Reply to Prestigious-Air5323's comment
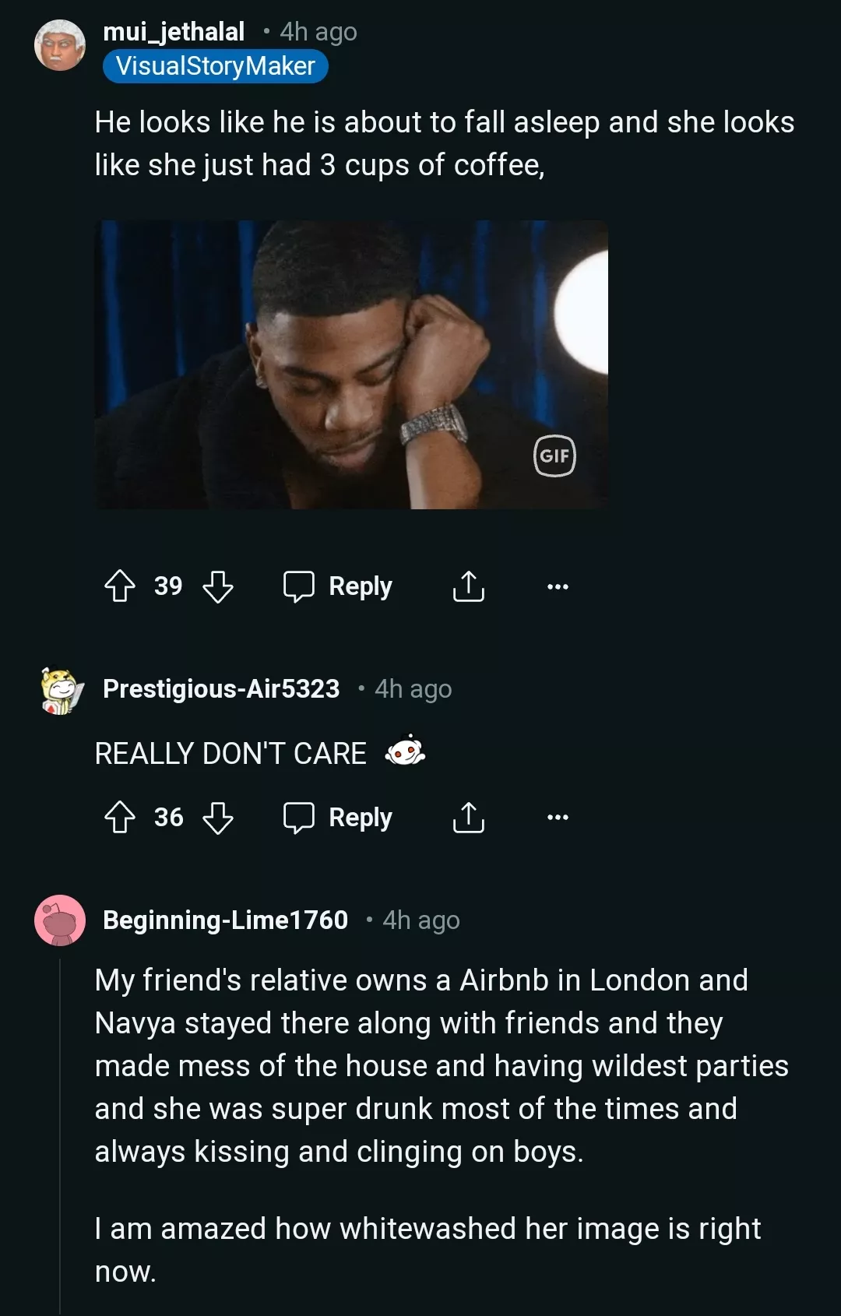Image resolution: width=841 pixels, height=1316 pixels. click(x=338, y=818)
